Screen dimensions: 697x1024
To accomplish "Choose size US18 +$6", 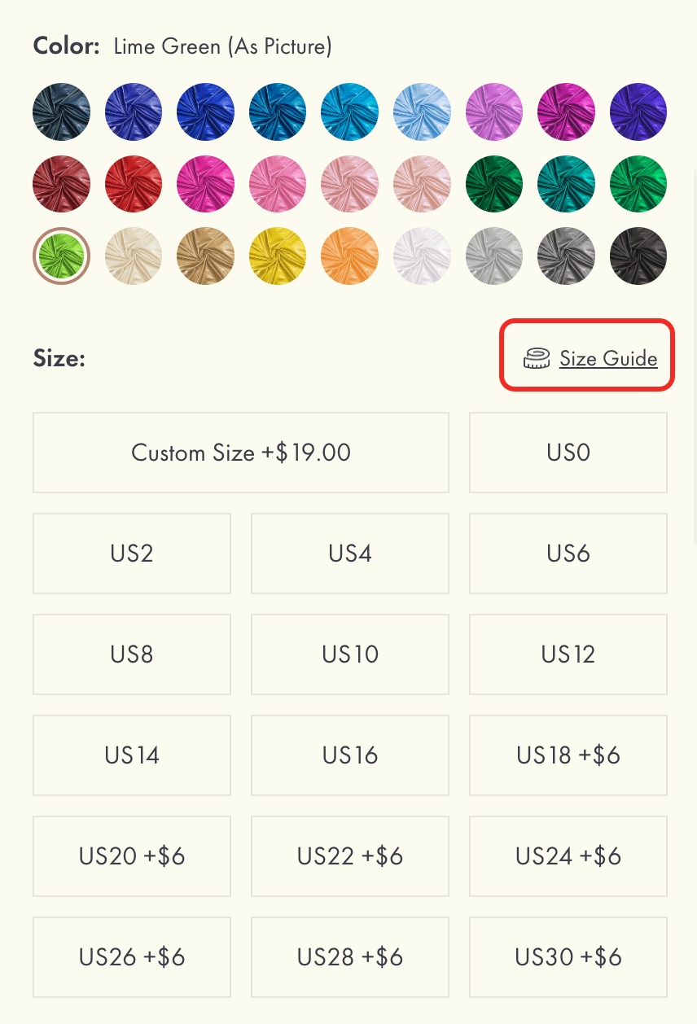I will coord(568,755).
